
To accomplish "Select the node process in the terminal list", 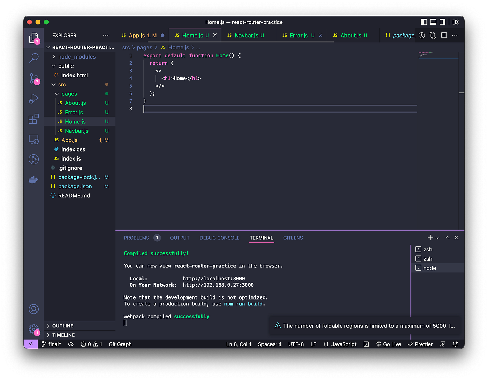I will click(430, 268).
